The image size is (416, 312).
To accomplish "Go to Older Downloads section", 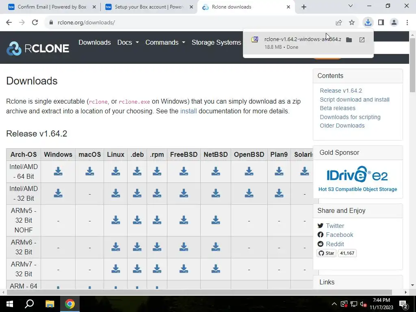I will (x=342, y=126).
